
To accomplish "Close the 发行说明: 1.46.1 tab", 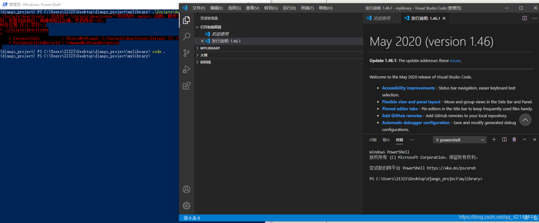I will click(x=444, y=18).
